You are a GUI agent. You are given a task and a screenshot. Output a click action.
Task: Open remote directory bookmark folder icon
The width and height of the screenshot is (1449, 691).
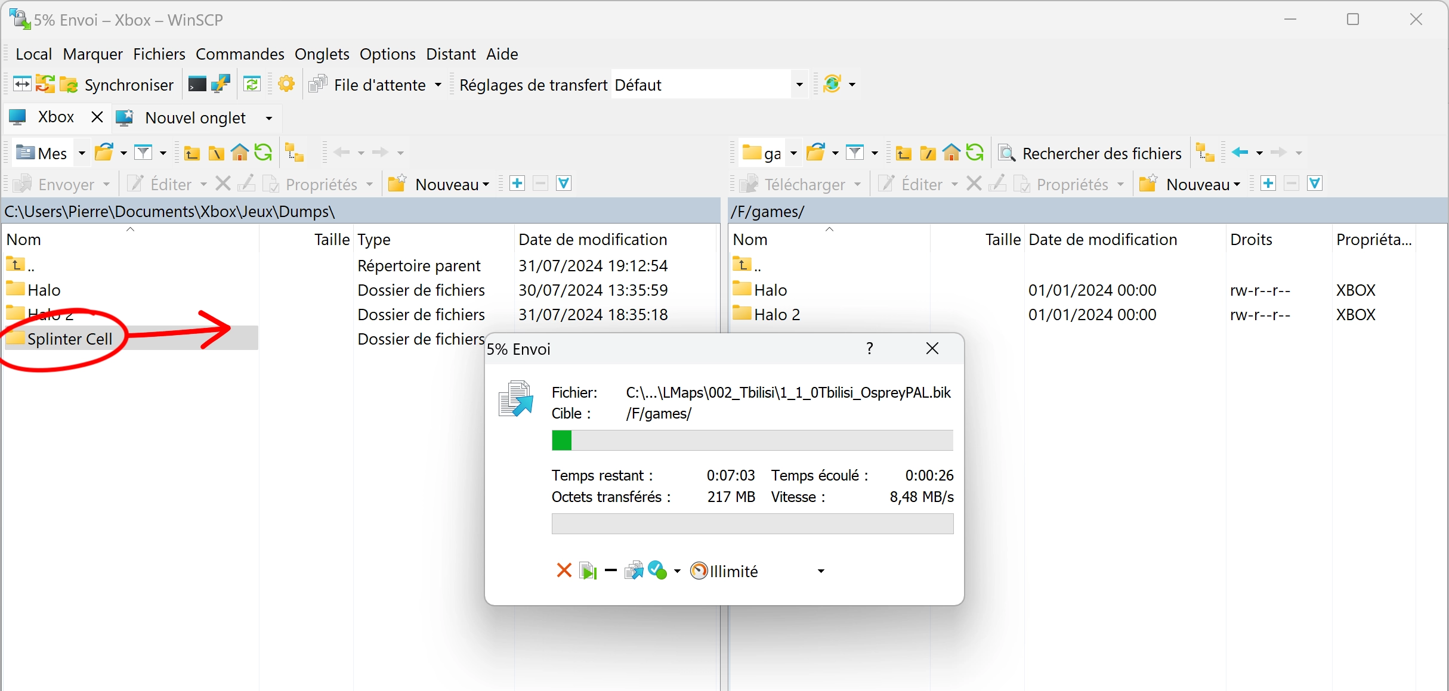click(x=816, y=153)
